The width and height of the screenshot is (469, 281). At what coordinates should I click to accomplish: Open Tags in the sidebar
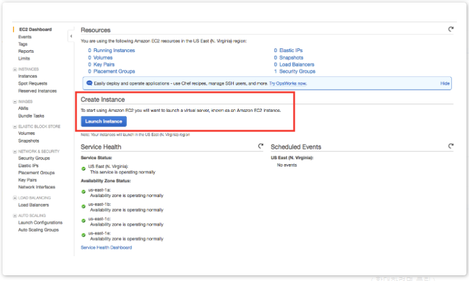[x=23, y=44]
